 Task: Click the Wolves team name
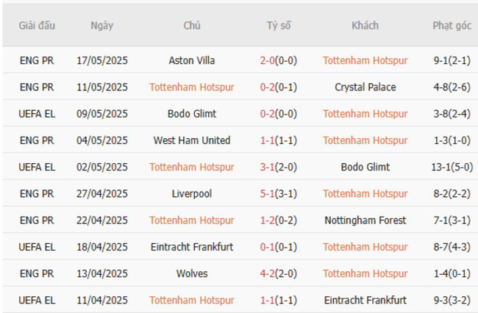192,273
